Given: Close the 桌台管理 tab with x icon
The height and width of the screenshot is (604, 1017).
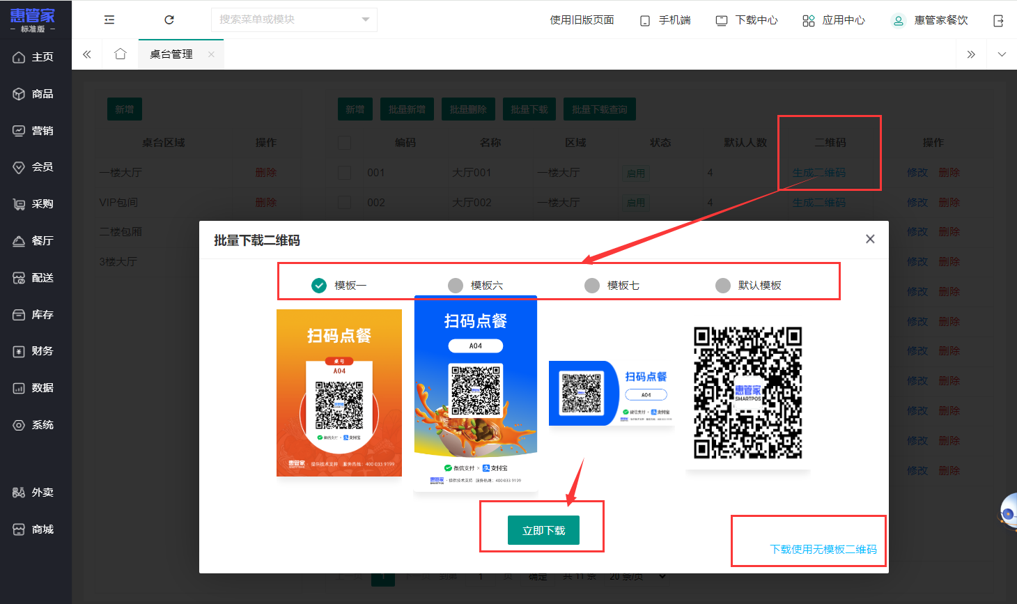Looking at the screenshot, I should tap(211, 54).
